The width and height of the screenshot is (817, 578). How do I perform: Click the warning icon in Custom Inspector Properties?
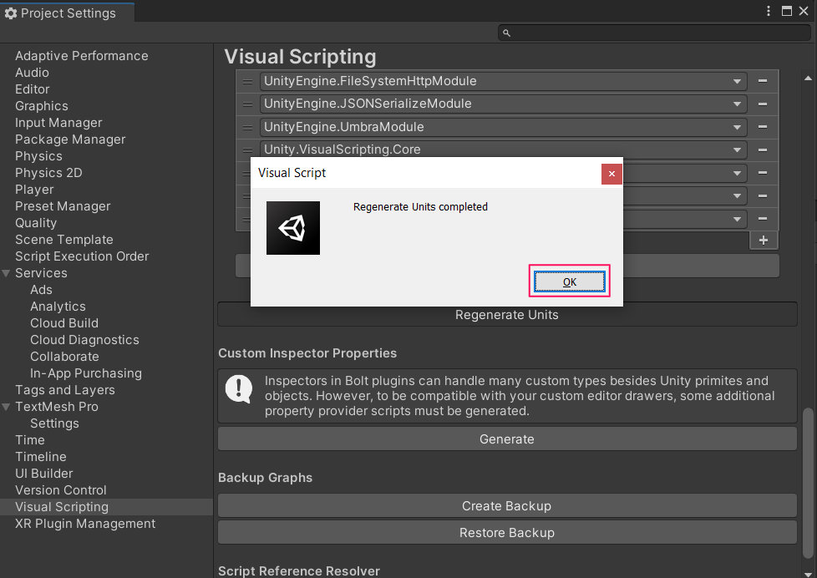(239, 388)
